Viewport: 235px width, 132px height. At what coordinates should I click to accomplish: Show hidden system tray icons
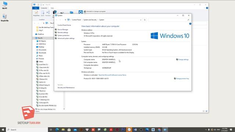click(x=206, y=129)
